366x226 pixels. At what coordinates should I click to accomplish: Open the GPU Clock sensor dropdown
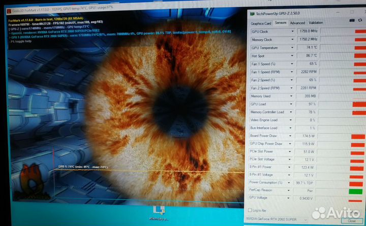point(292,31)
